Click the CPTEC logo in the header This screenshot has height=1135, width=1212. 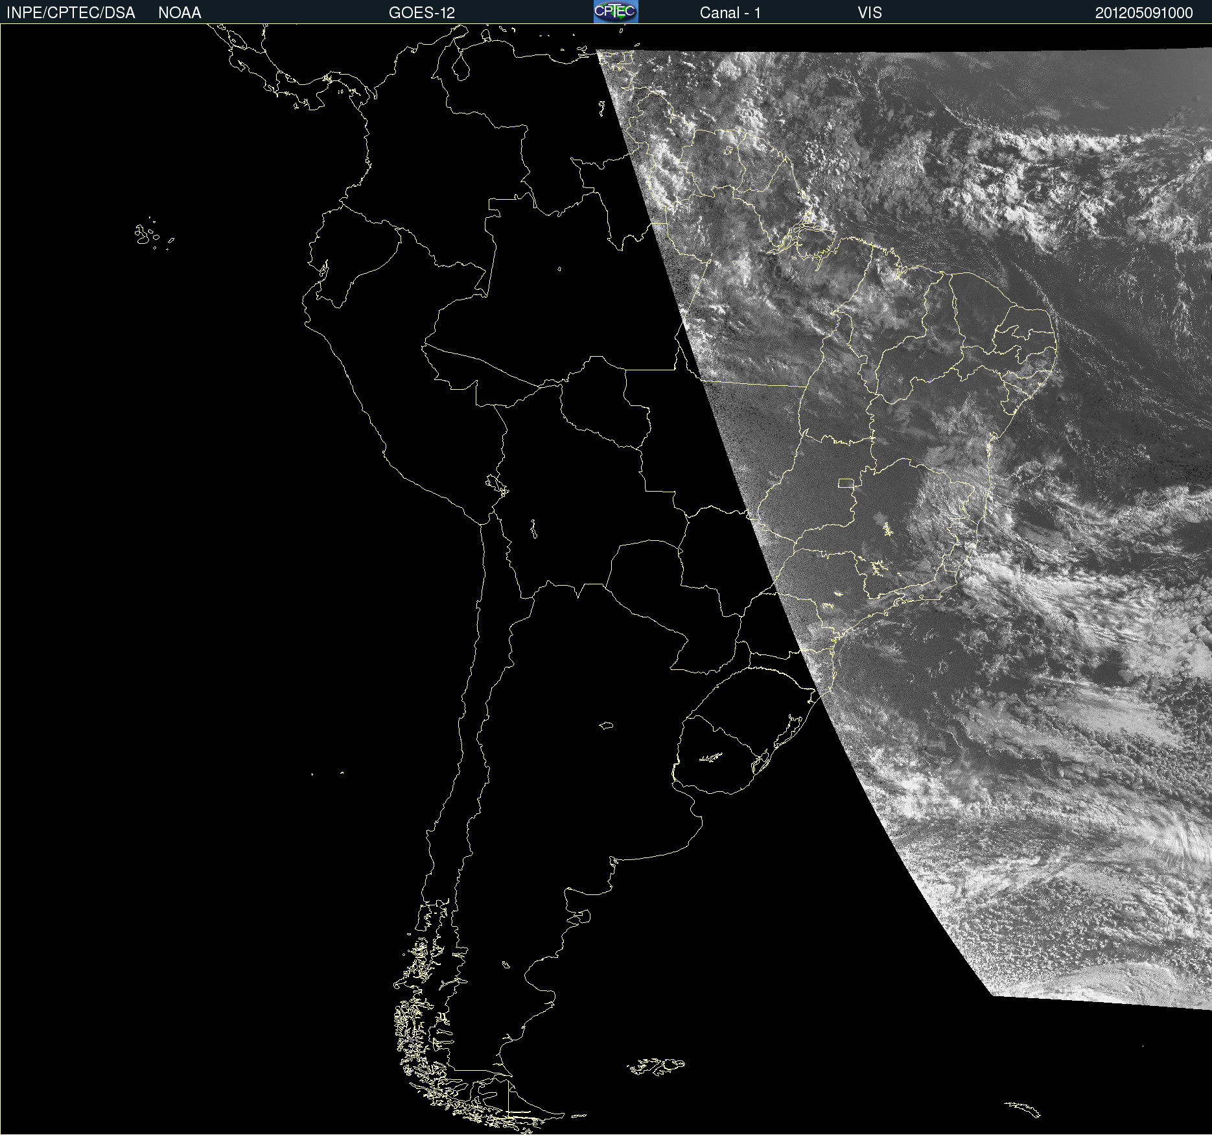click(x=616, y=12)
